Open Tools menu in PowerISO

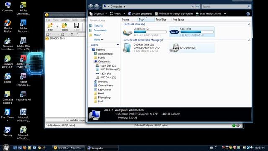75,20
